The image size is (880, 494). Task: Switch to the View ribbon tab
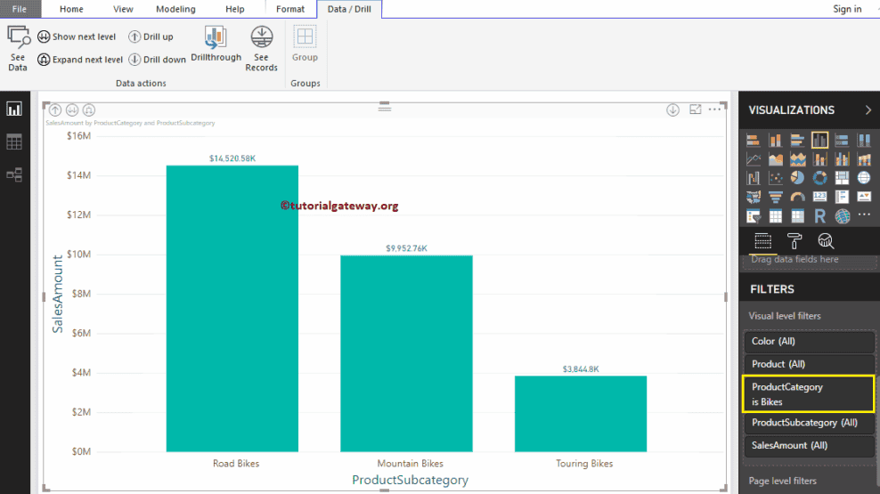123,9
